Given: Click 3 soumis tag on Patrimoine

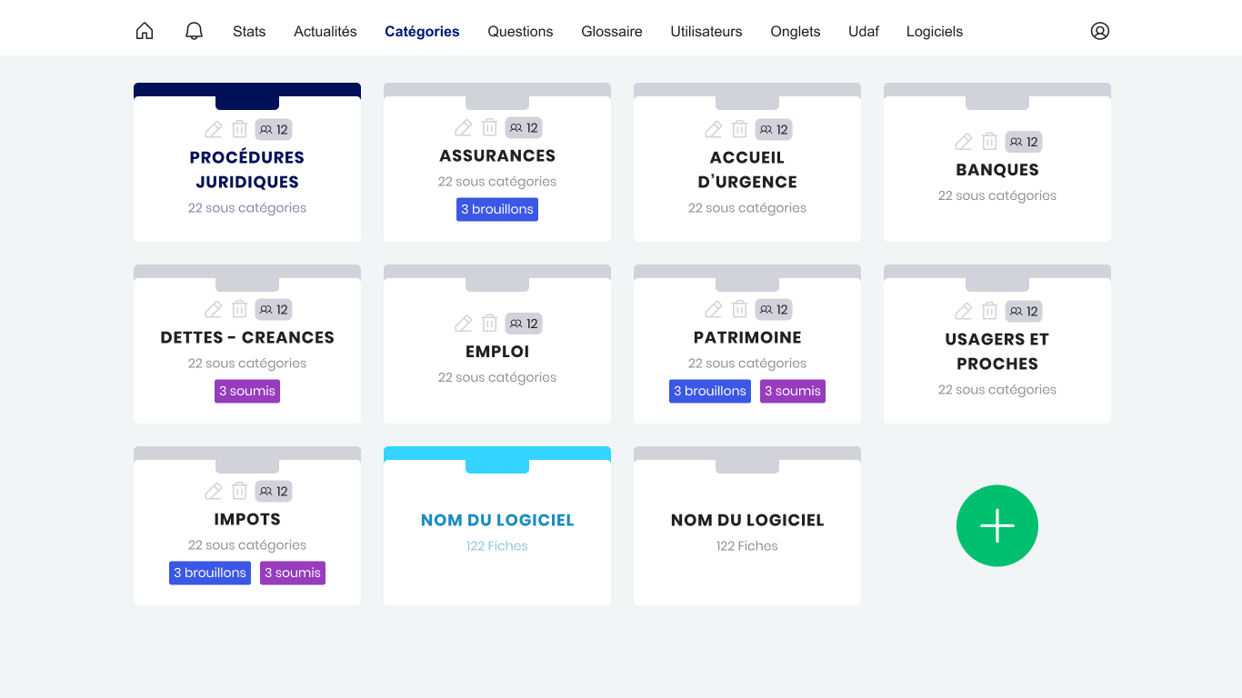Looking at the screenshot, I should [793, 392].
